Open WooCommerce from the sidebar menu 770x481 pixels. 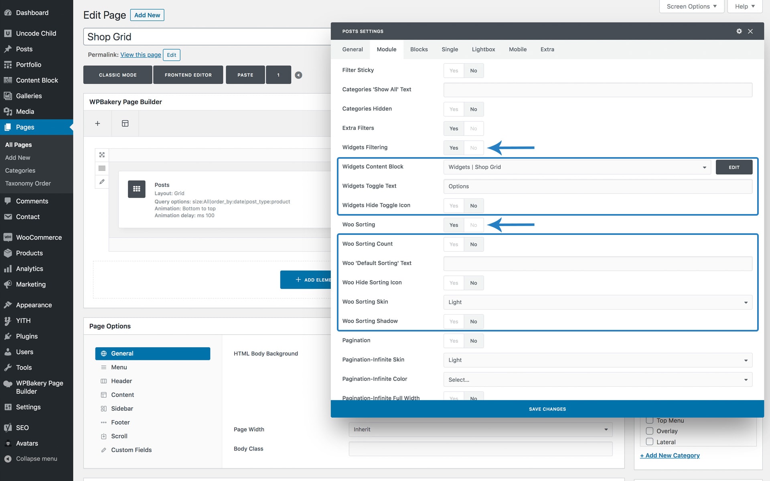click(x=38, y=237)
